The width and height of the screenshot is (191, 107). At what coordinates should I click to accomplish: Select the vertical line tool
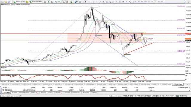click(93, 2)
